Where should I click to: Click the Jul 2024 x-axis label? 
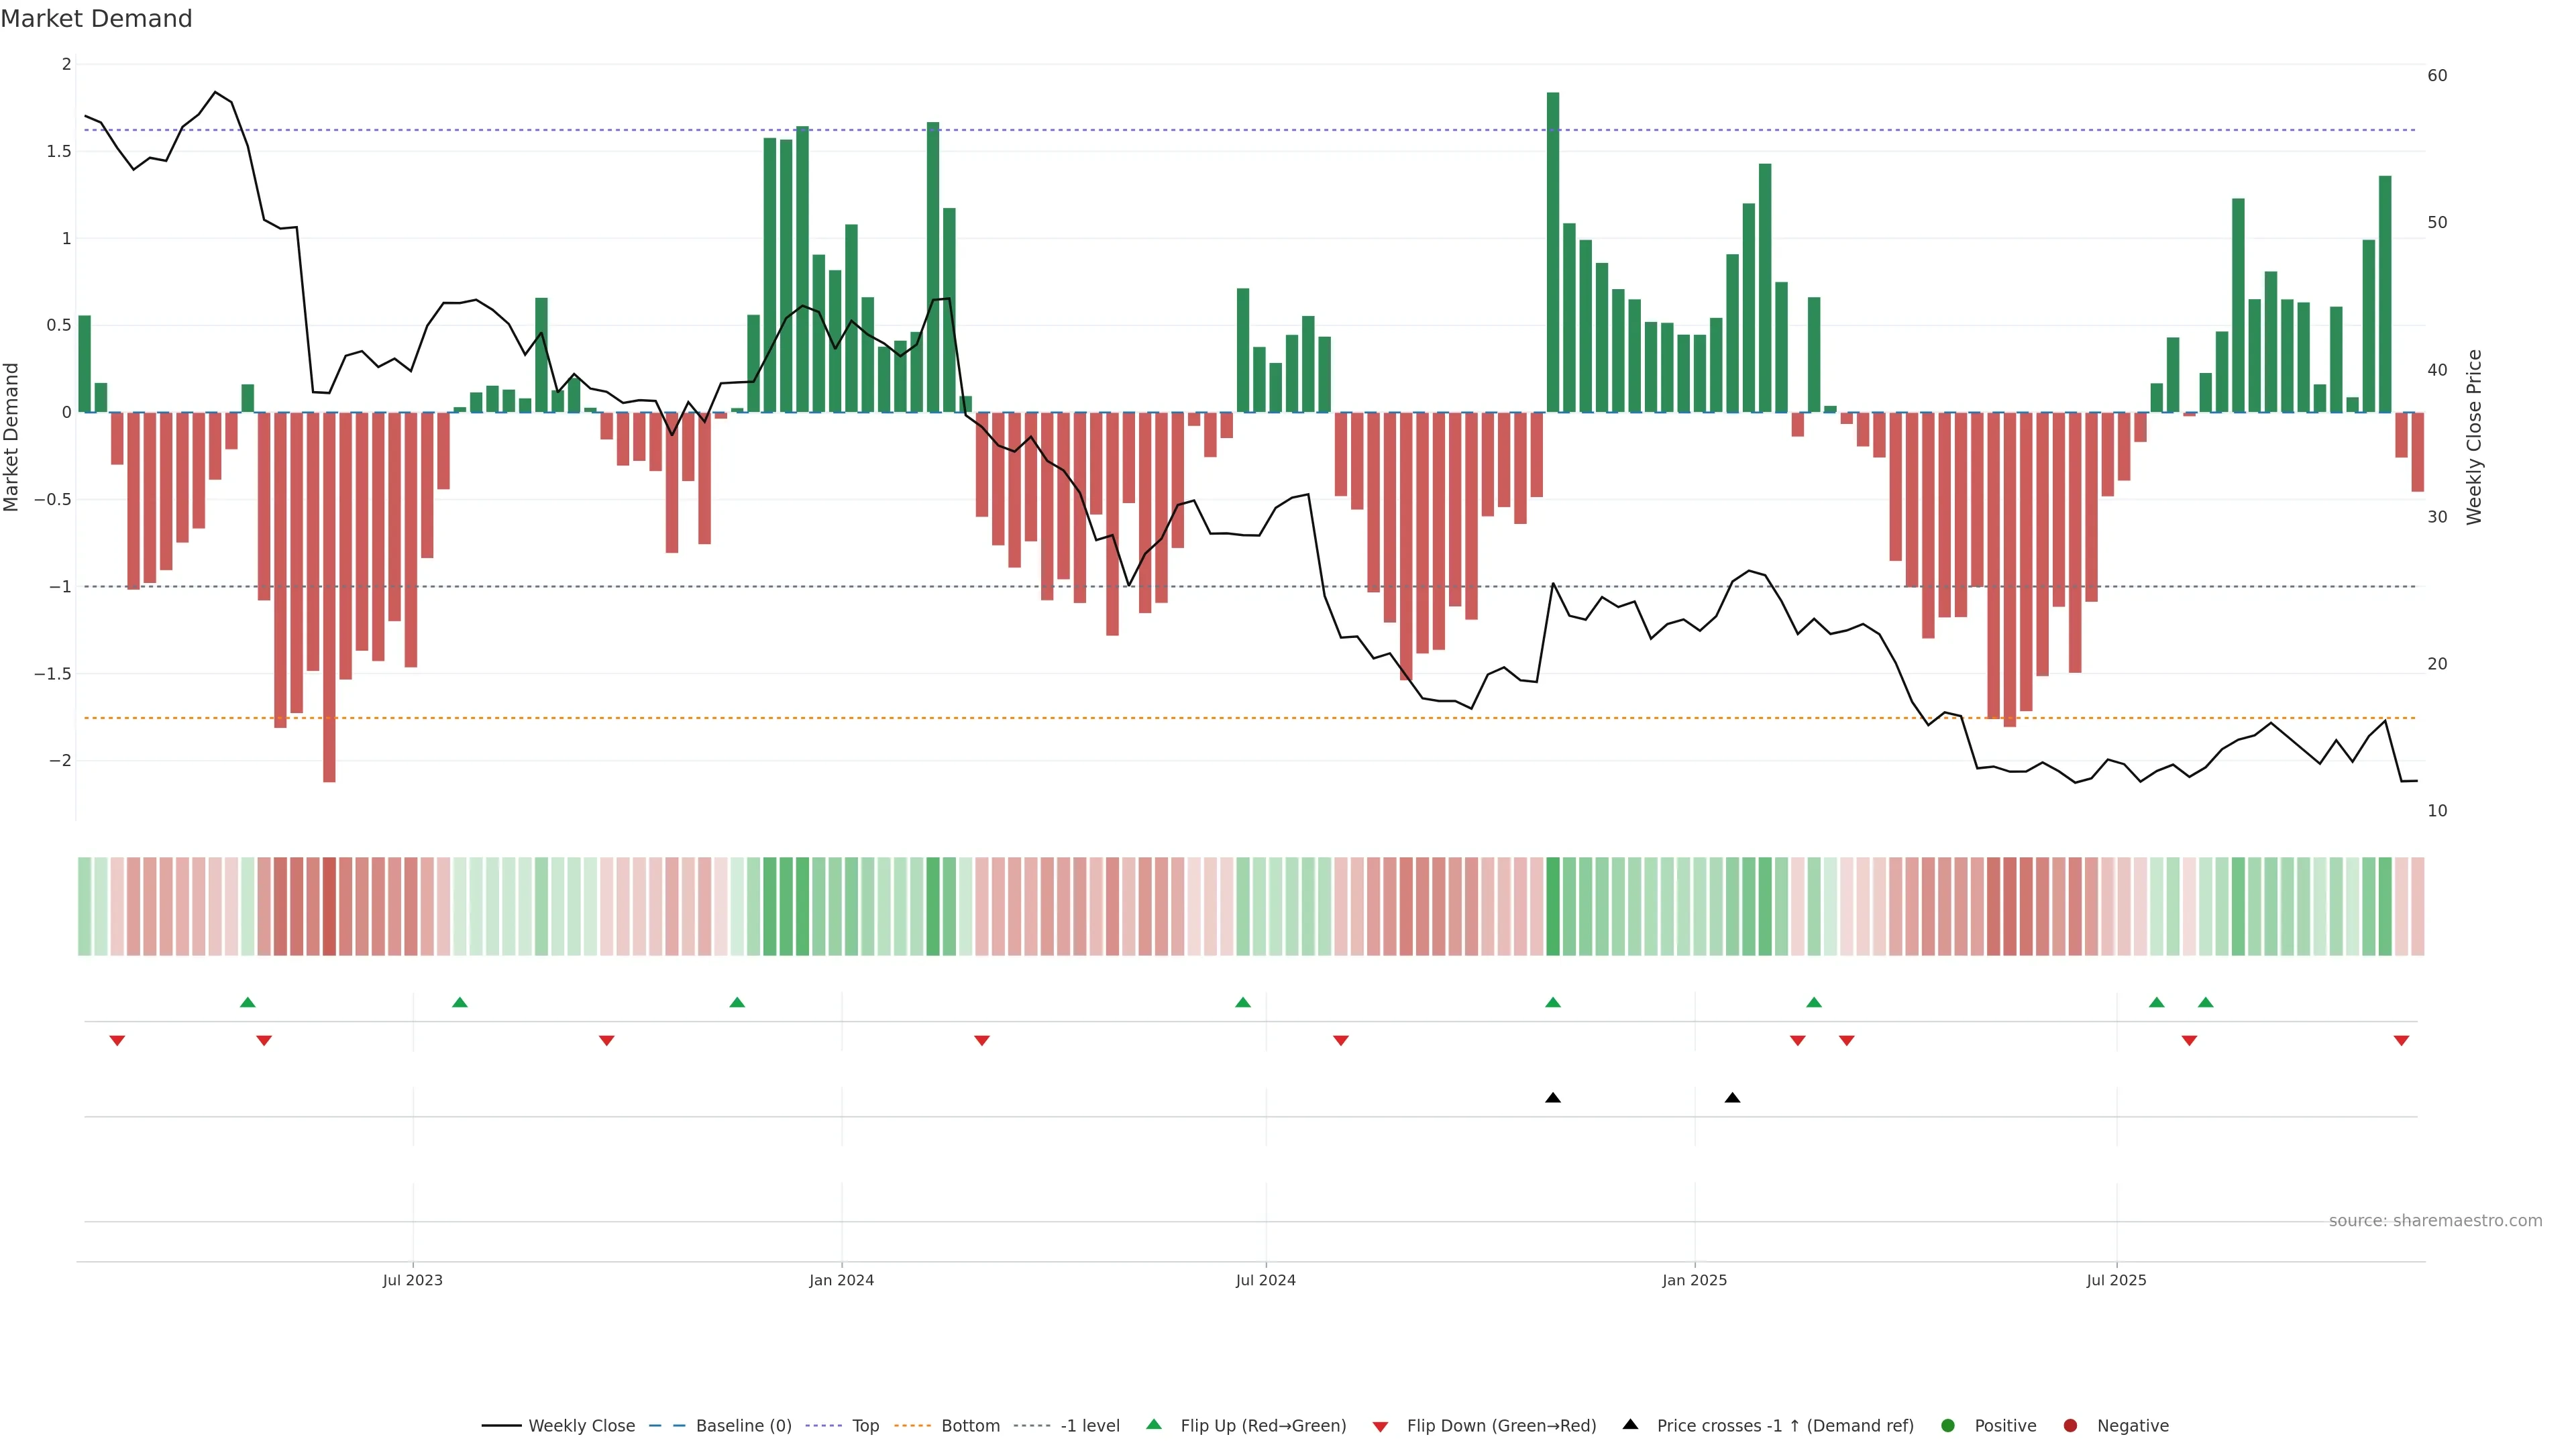[1265, 1280]
